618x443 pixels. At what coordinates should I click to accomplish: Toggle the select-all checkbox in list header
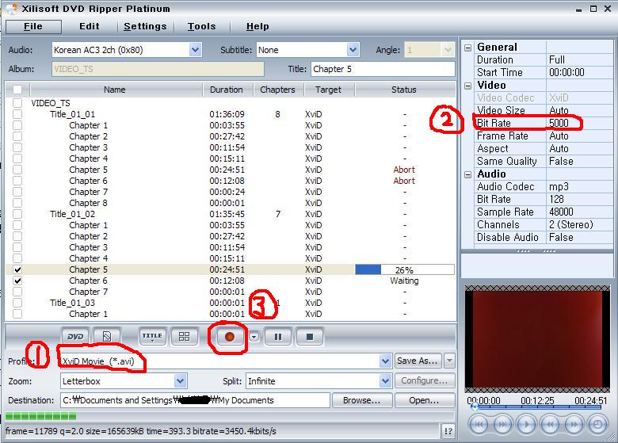pos(17,90)
